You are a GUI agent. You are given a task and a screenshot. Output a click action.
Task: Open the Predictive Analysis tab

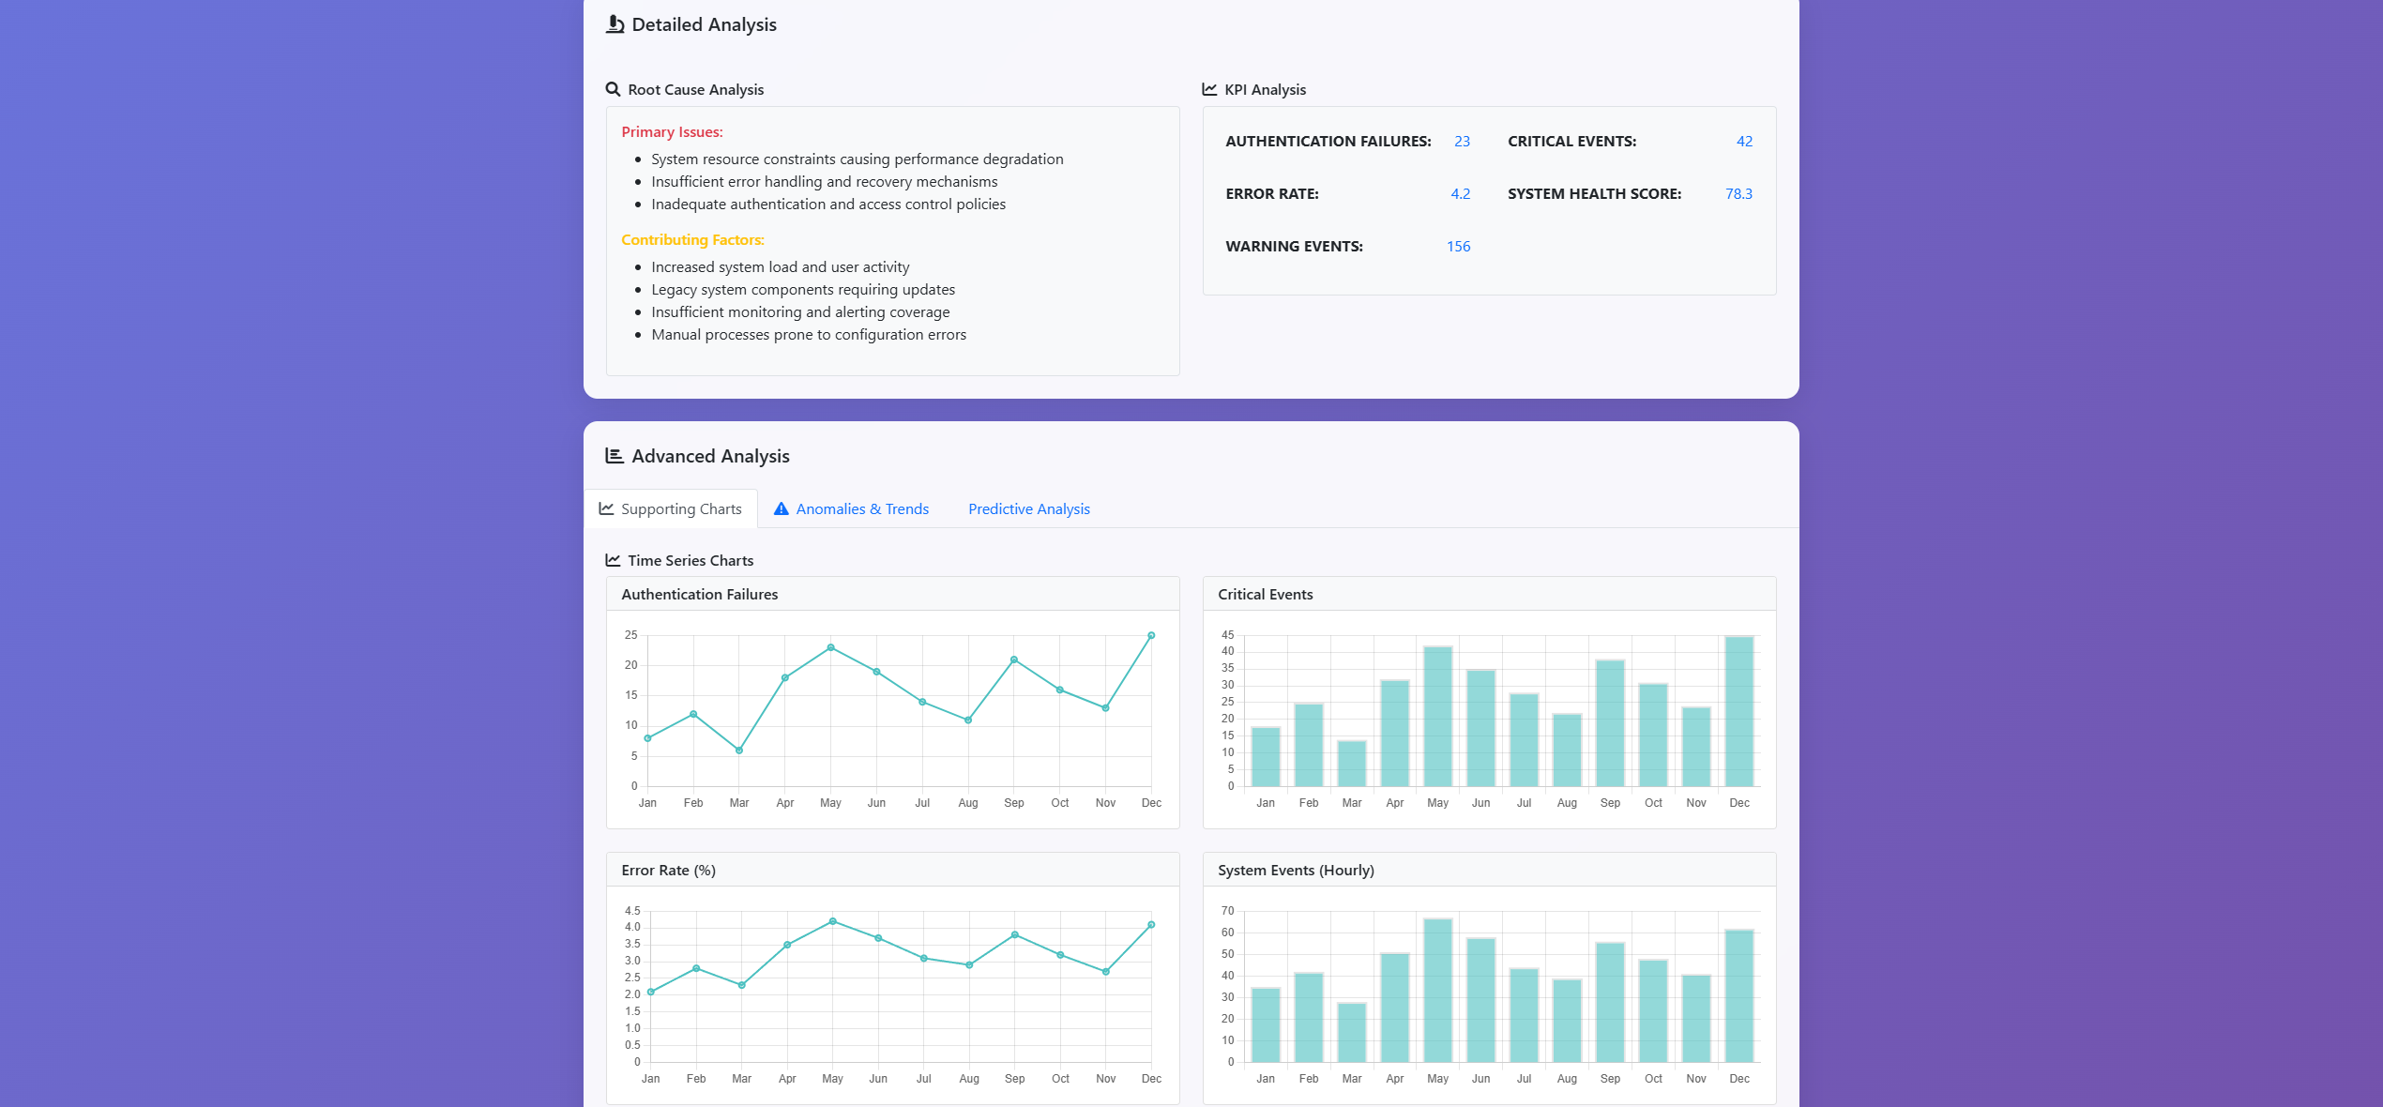[1028, 508]
